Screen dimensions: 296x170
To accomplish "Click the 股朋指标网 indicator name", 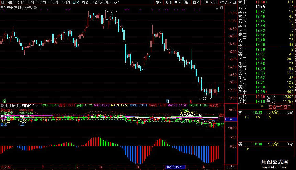I will 13,105.
